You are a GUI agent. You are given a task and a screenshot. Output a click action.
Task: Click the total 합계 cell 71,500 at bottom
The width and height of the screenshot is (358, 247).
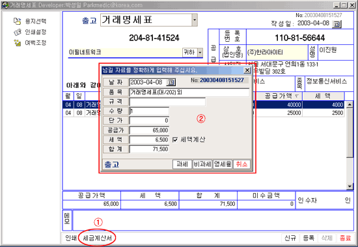[208, 204]
